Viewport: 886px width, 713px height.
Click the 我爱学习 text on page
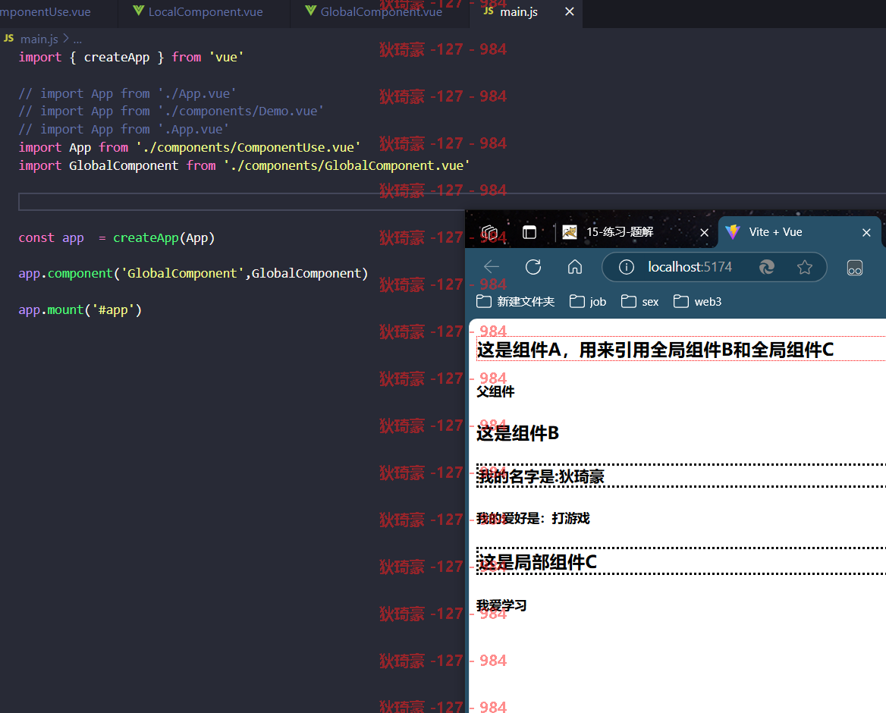click(x=501, y=605)
